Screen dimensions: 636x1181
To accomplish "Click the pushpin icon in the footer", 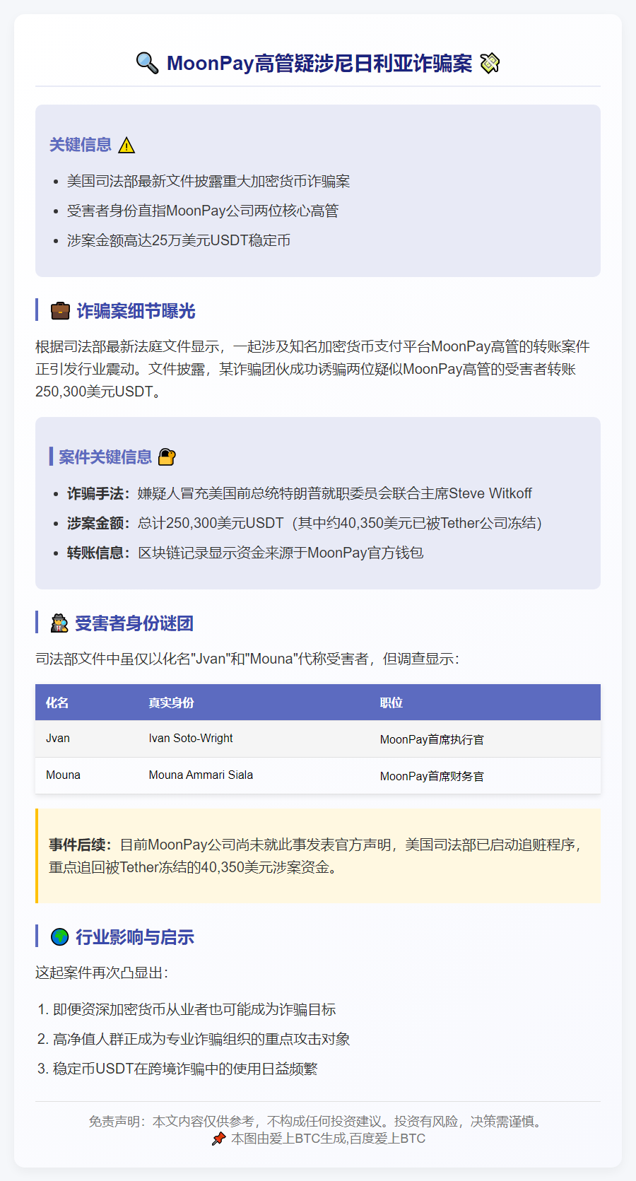I will 218,1139.
